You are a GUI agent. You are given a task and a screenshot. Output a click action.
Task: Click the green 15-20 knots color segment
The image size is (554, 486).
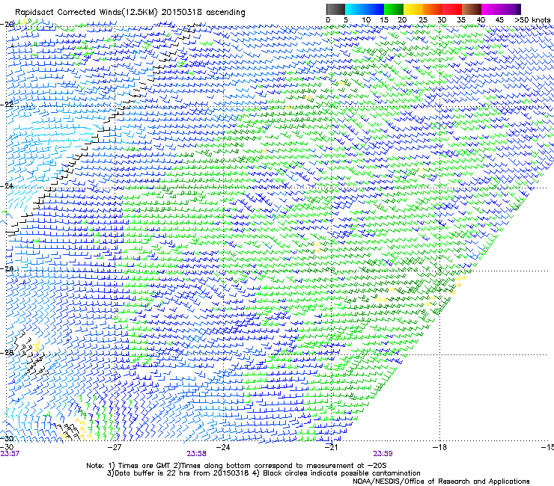click(394, 9)
